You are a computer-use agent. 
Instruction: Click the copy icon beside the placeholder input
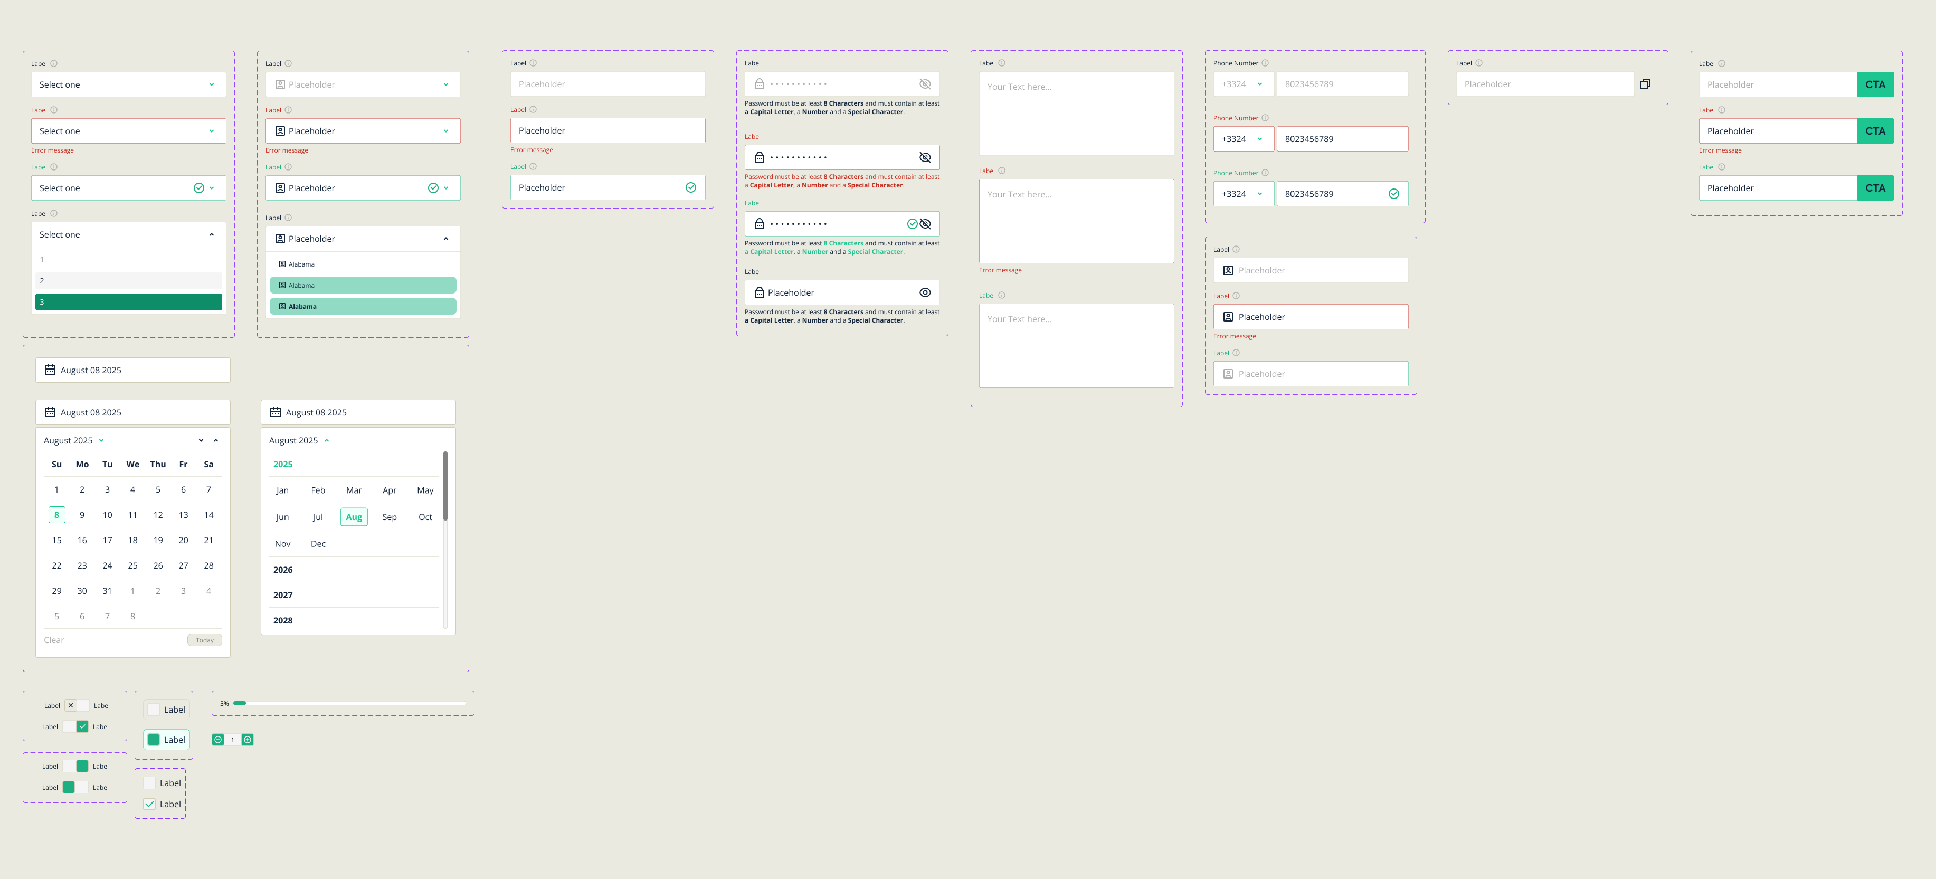(1645, 83)
